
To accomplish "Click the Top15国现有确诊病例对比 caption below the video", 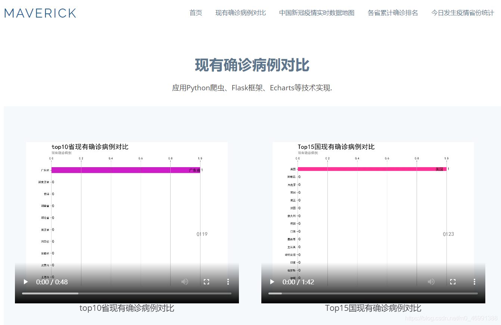I will click(x=373, y=308).
